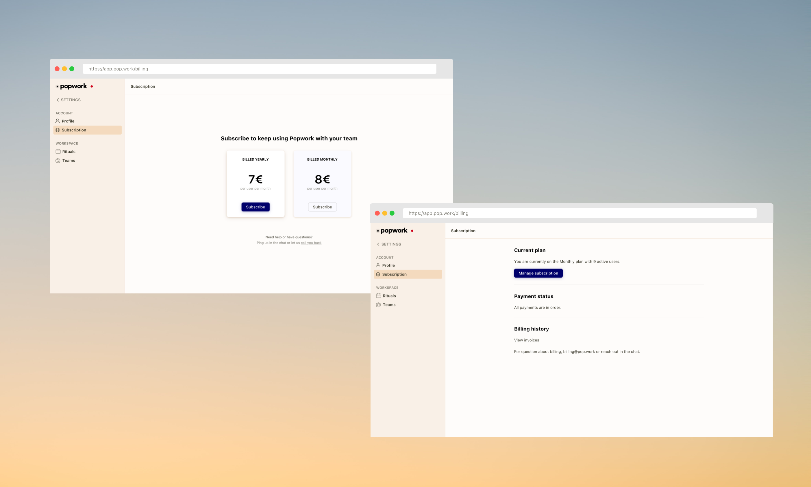Click Manage subscription button

[x=538, y=273]
